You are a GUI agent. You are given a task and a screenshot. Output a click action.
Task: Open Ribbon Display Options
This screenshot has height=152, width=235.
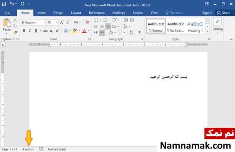(207, 4)
